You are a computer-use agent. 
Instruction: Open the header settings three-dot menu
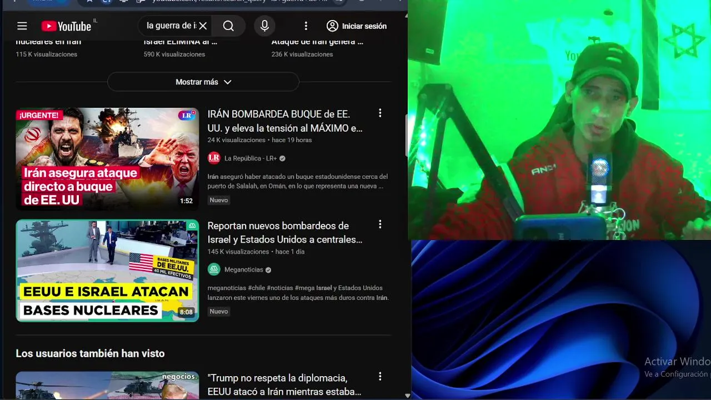point(306,26)
